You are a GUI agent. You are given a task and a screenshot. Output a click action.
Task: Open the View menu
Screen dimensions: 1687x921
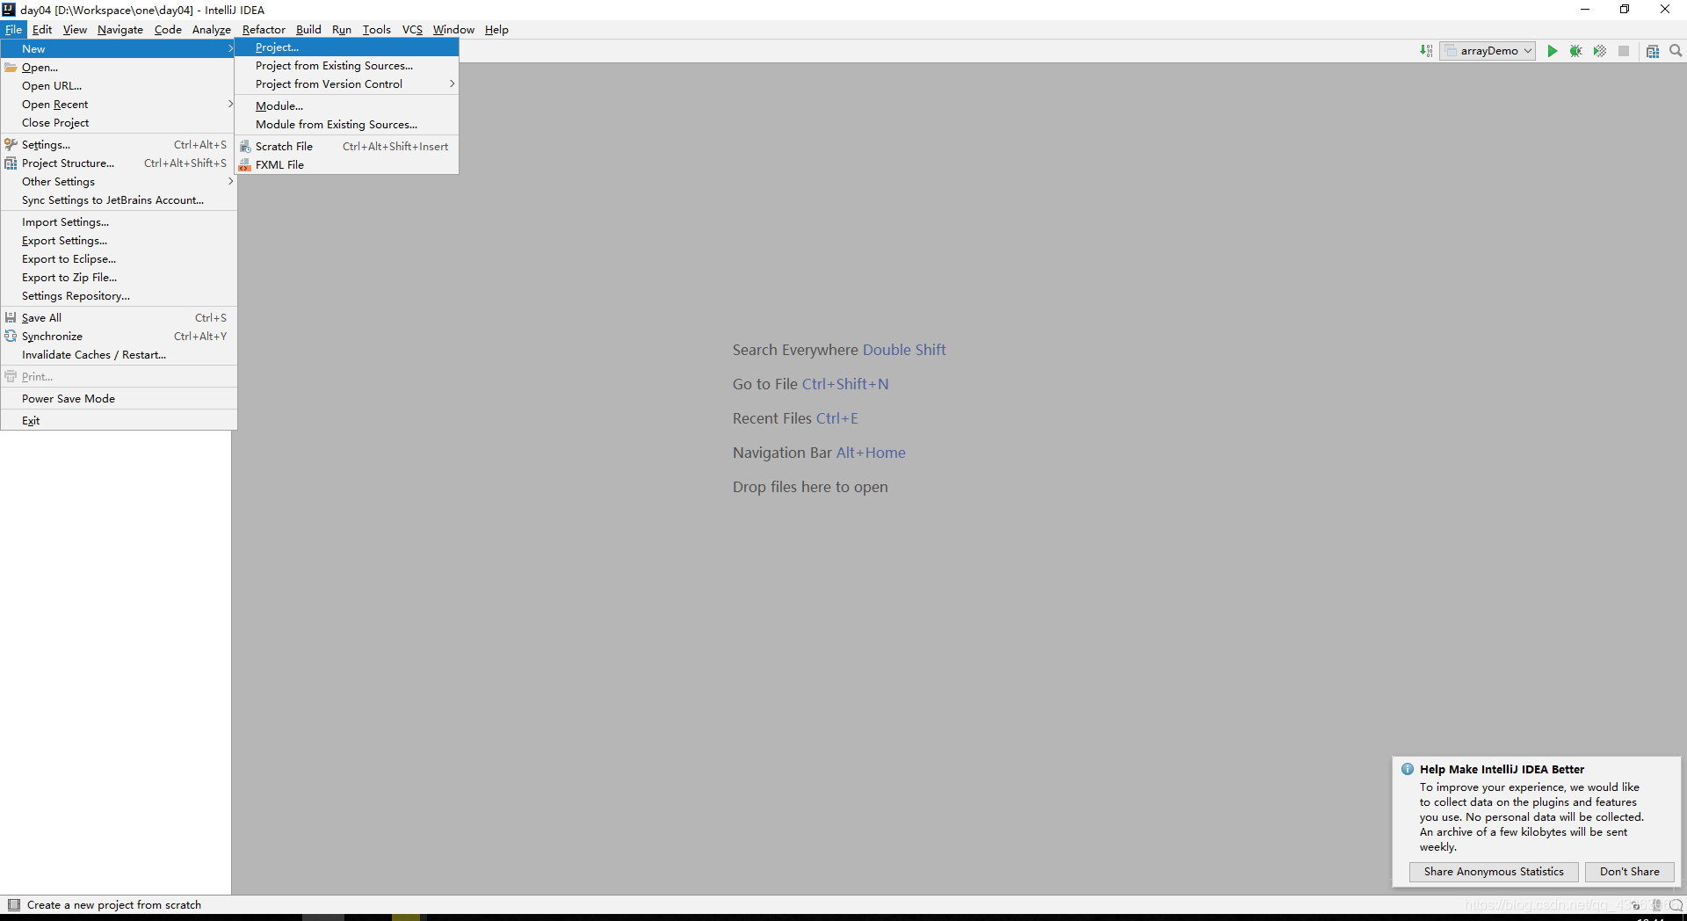click(x=75, y=29)
